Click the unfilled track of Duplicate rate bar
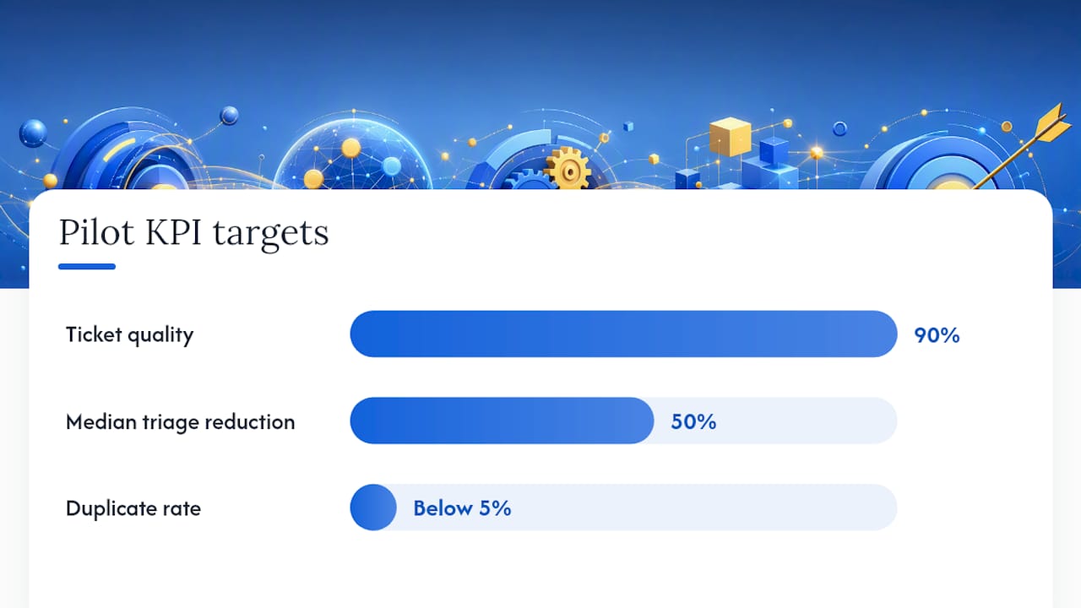This screenshot has width=1081, height=608. tap(647, 508)
